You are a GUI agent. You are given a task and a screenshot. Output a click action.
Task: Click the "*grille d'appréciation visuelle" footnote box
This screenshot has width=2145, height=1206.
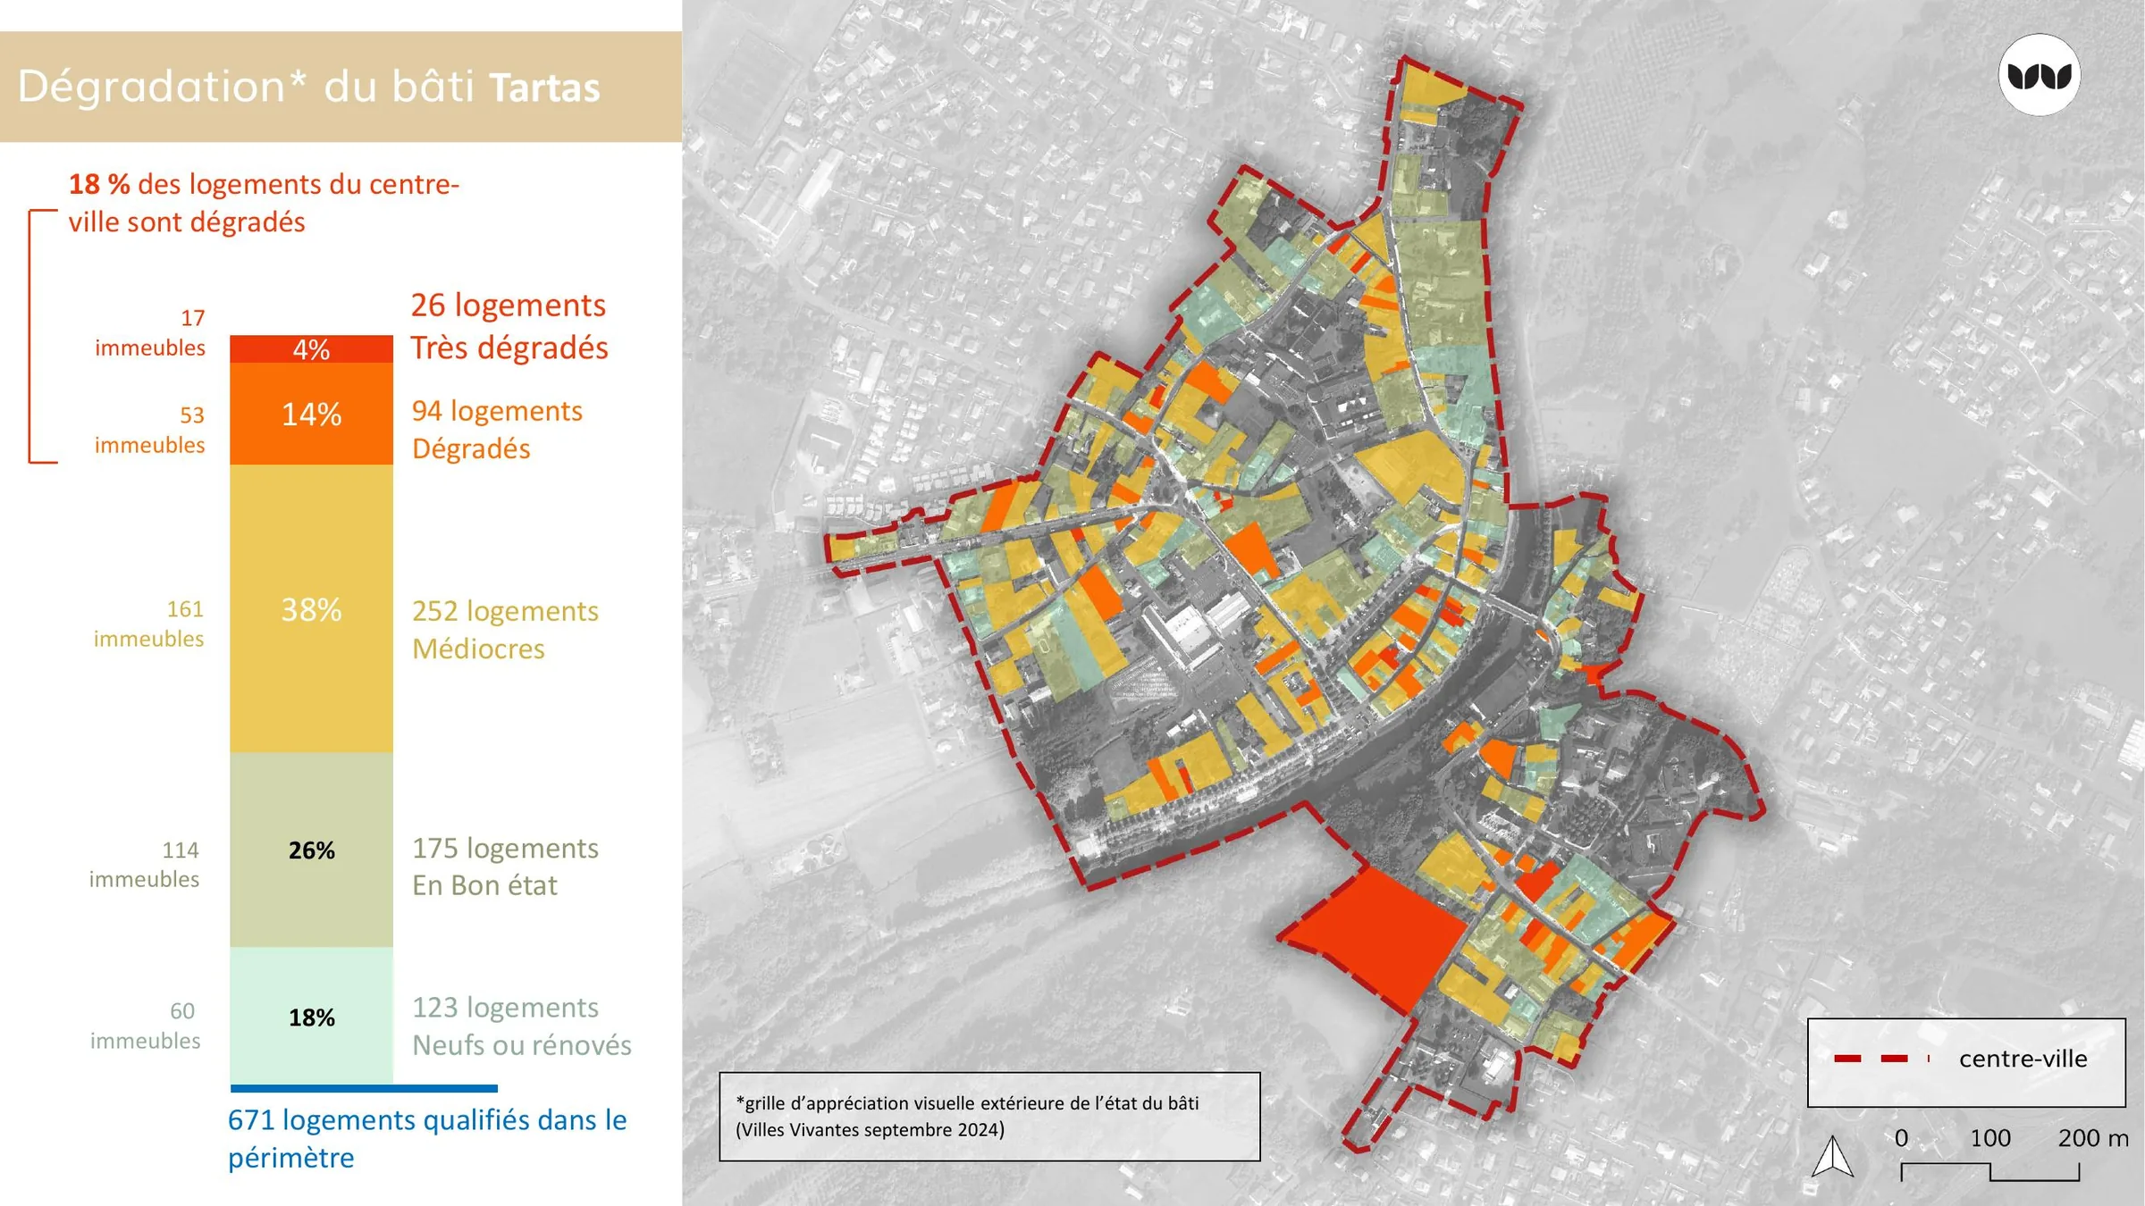[989, 1117]
